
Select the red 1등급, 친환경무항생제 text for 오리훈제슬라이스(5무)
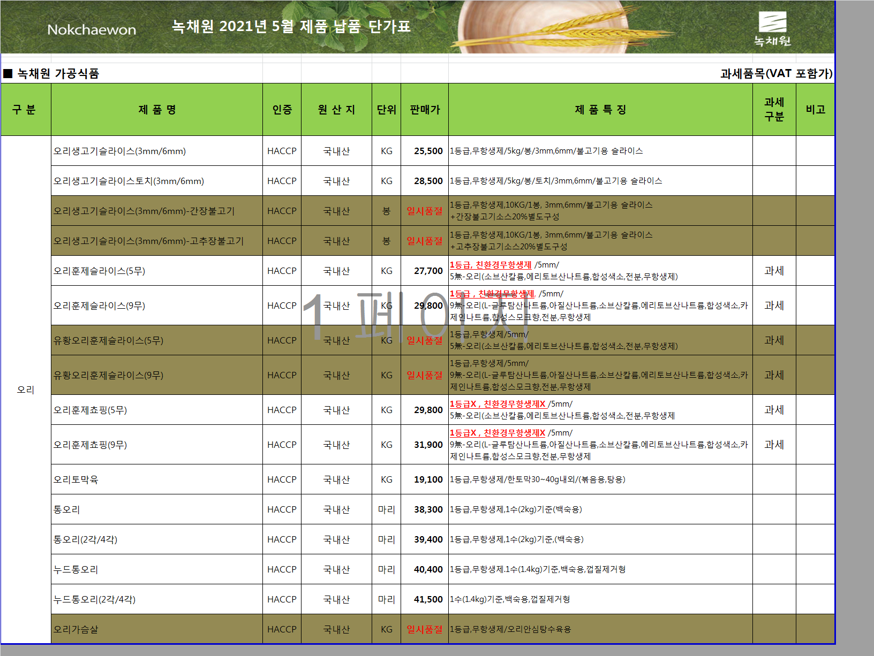(491, 265)
